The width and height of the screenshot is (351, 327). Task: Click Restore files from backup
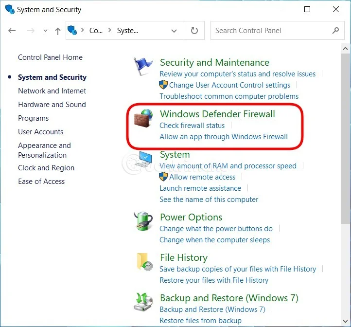pyautogui.click(x=200, y=321)
